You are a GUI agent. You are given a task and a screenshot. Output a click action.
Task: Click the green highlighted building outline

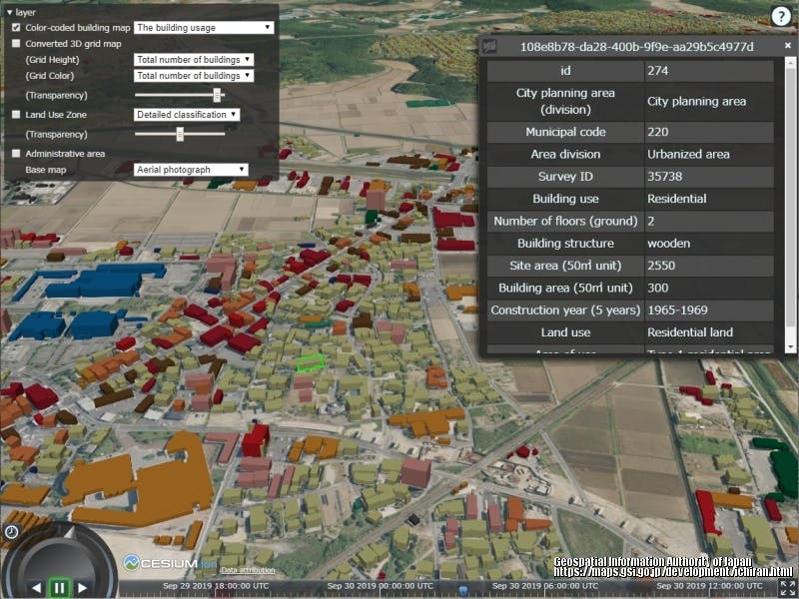tap(311, 362)
